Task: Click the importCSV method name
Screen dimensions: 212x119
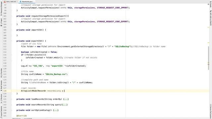Action: (x=36, y=30)
